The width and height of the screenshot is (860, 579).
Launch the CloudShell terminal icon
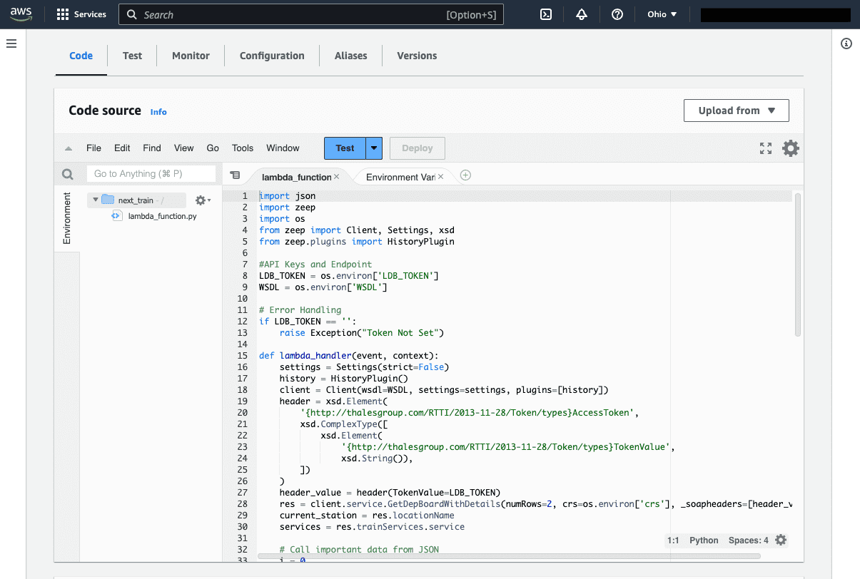click(546, 14)
